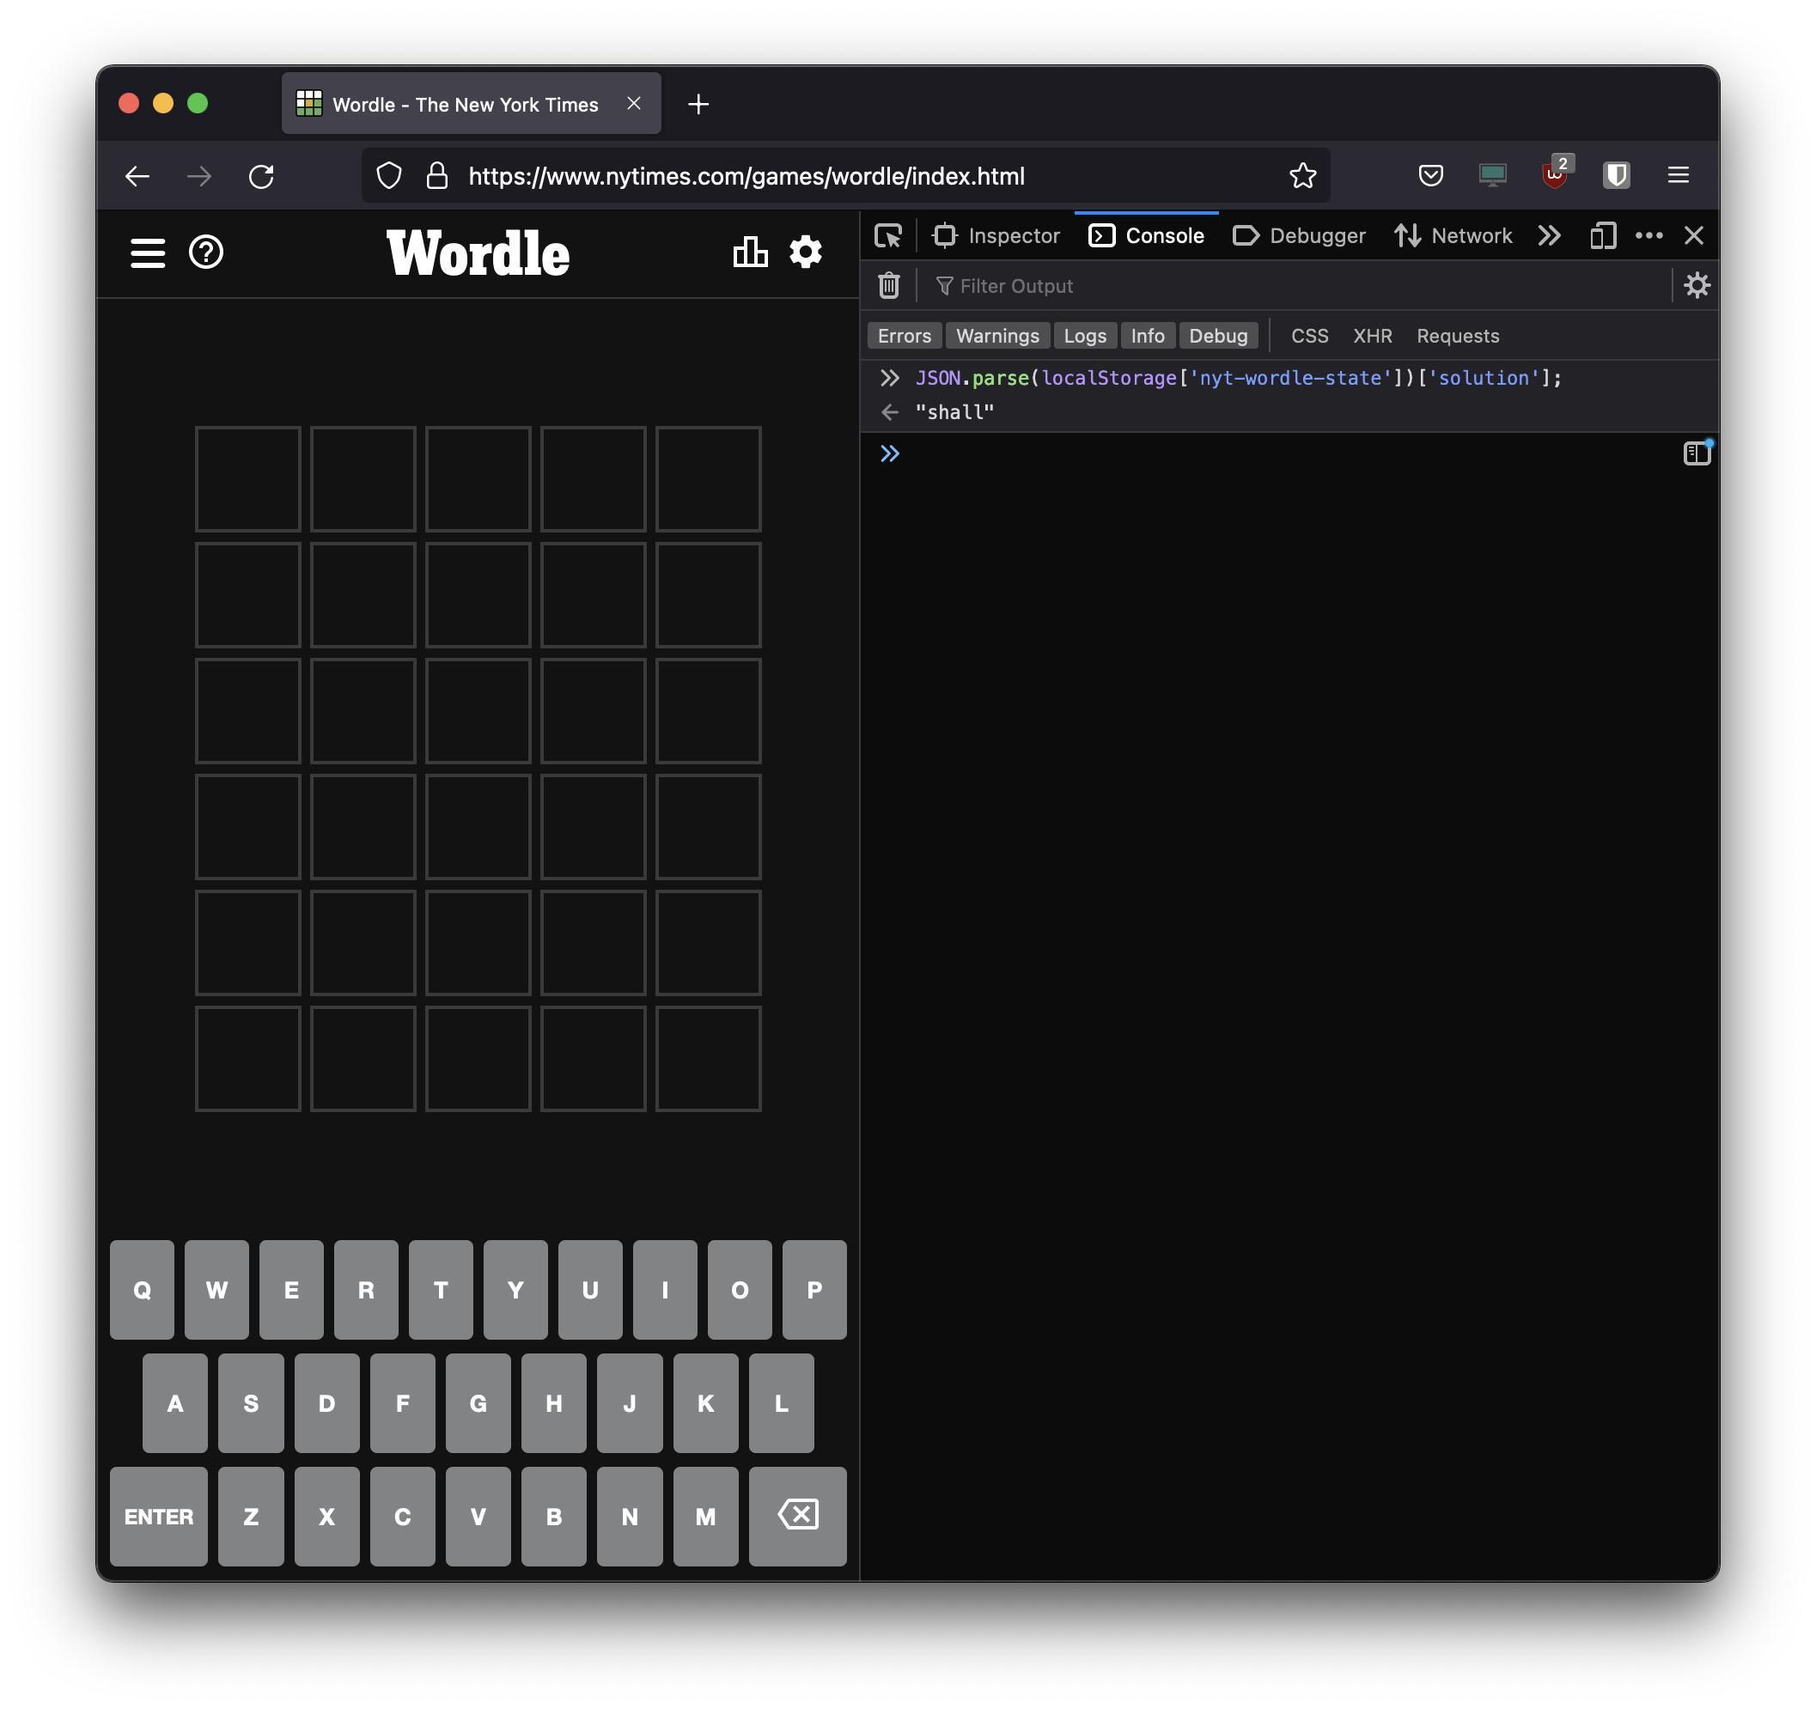Tap the L key

tap(782, 1404)
